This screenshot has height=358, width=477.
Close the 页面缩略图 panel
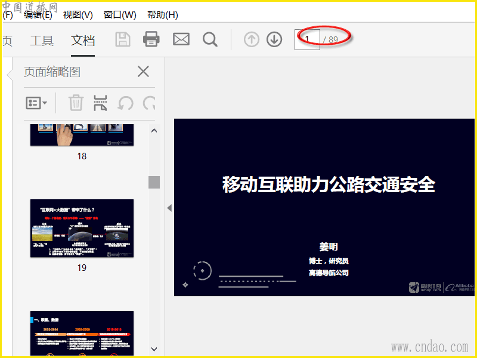click(x=143, y=72)
